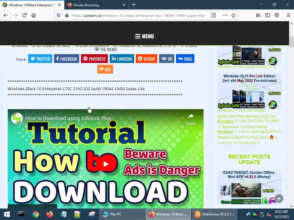Switch to DiskGenius V5.4.2.1 taskbar window

coord(214,214)
